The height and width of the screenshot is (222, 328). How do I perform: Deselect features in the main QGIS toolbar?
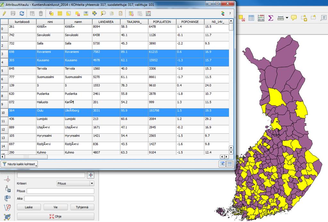click(242, 18)
